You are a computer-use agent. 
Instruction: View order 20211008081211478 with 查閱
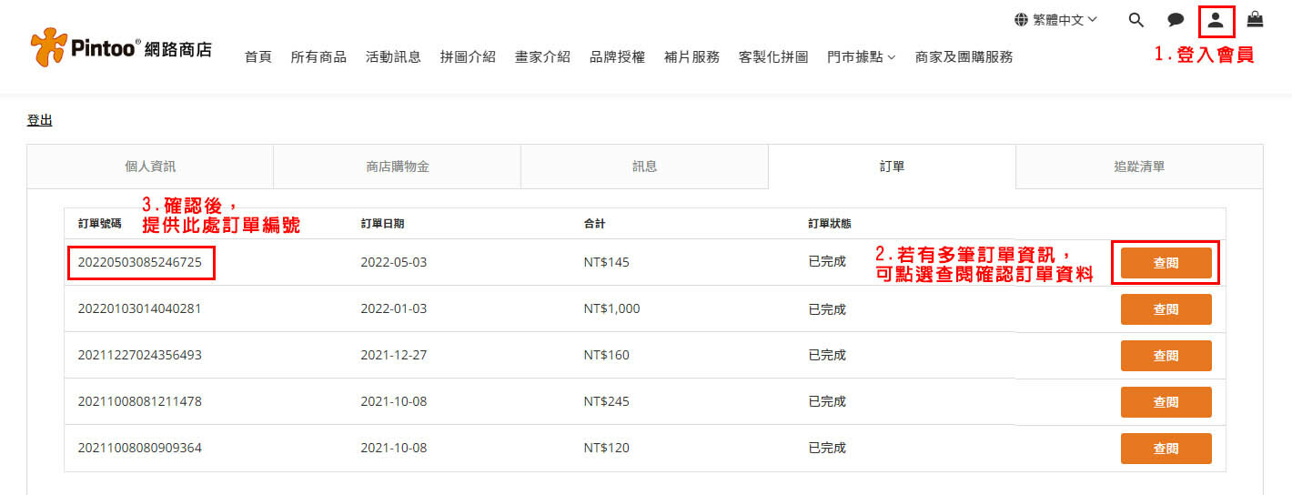tap(1166, 402)
